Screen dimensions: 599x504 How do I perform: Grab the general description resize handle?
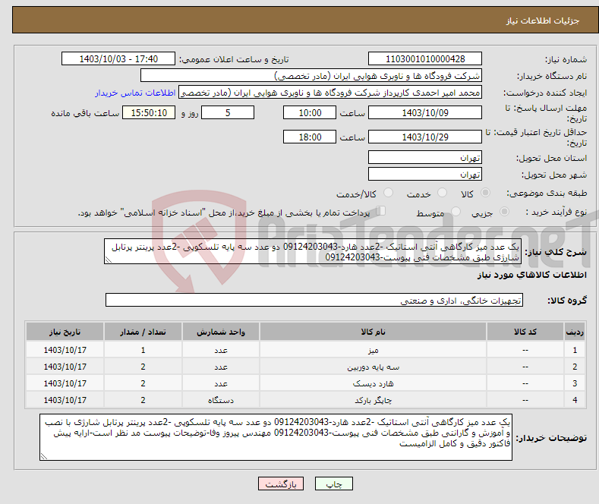tap(108, 260)
